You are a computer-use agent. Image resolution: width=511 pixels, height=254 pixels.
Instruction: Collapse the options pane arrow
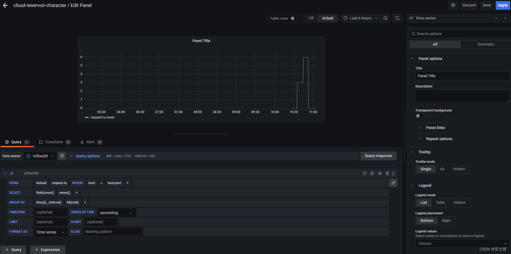[x=505, y=18]
